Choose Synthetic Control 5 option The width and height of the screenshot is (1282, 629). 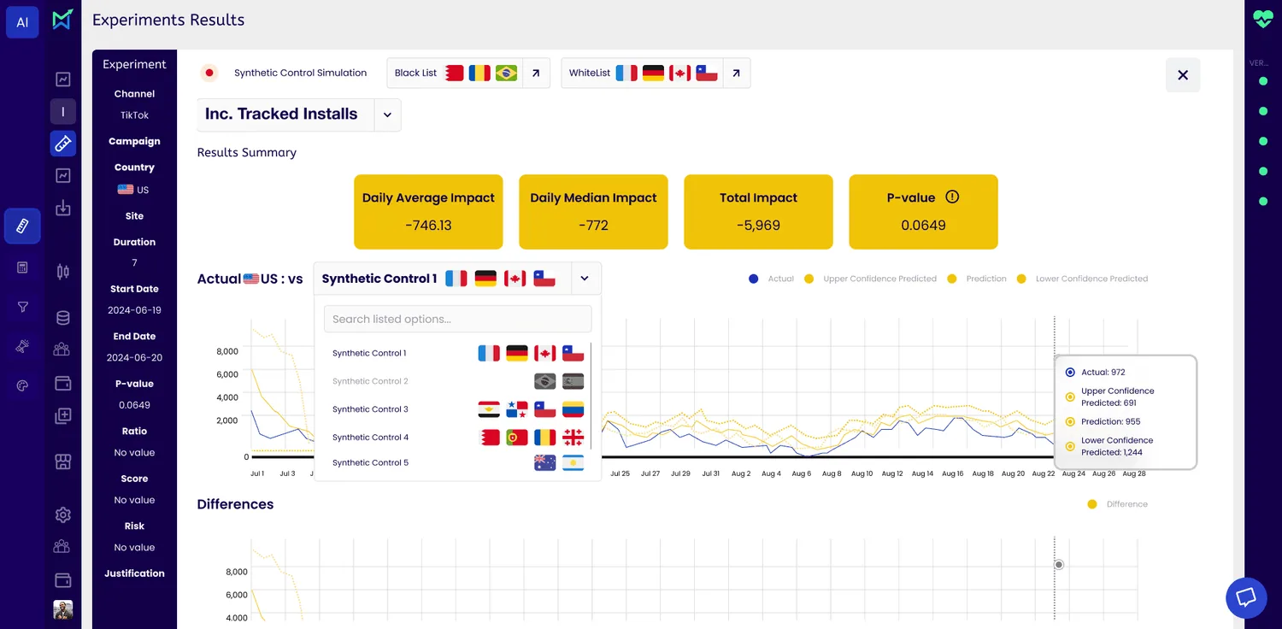click(x=458, y=463)
